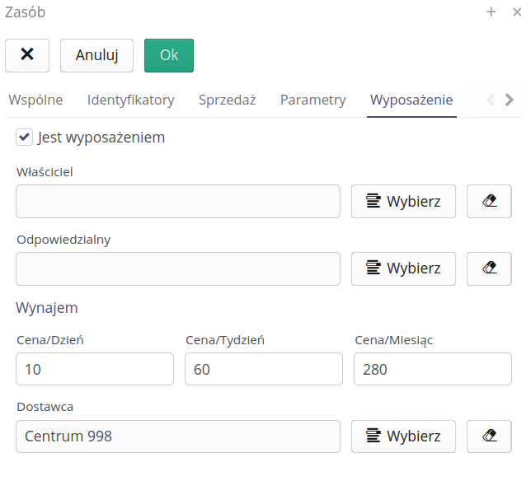Click the plus icon in the title bar
This screenshot has width=531, height=490.
pyautogui.click(x=491, y=12)
